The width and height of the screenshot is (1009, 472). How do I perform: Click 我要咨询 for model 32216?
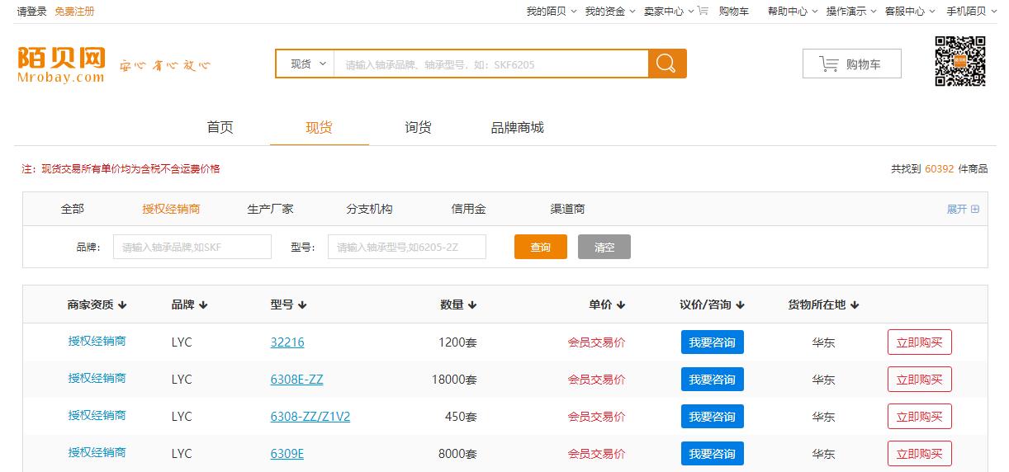[712, 342]
